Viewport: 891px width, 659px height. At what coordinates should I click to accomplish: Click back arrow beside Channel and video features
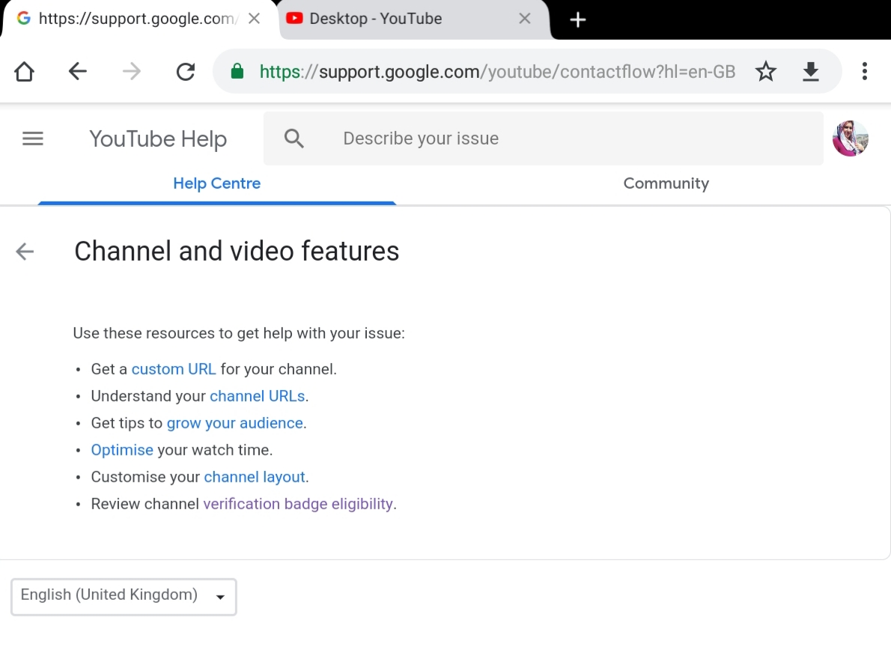tap(25, 252)
